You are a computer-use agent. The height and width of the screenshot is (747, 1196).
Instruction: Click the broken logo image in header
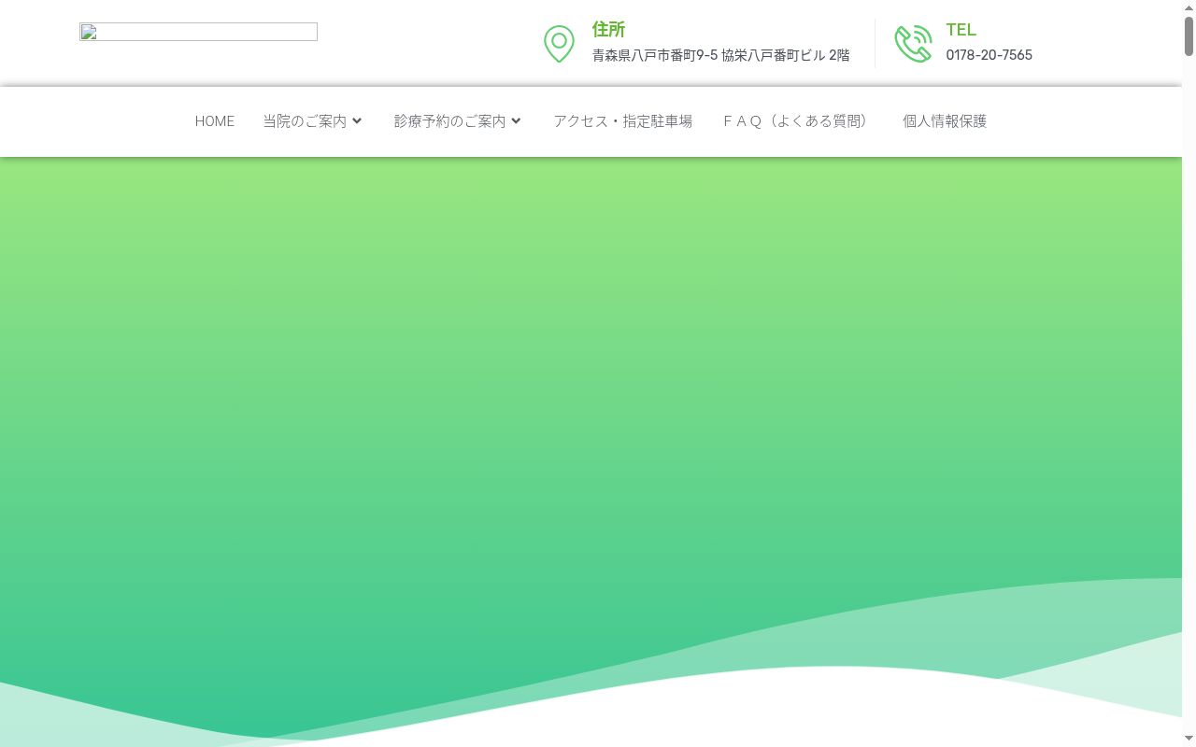coord(198,32)
